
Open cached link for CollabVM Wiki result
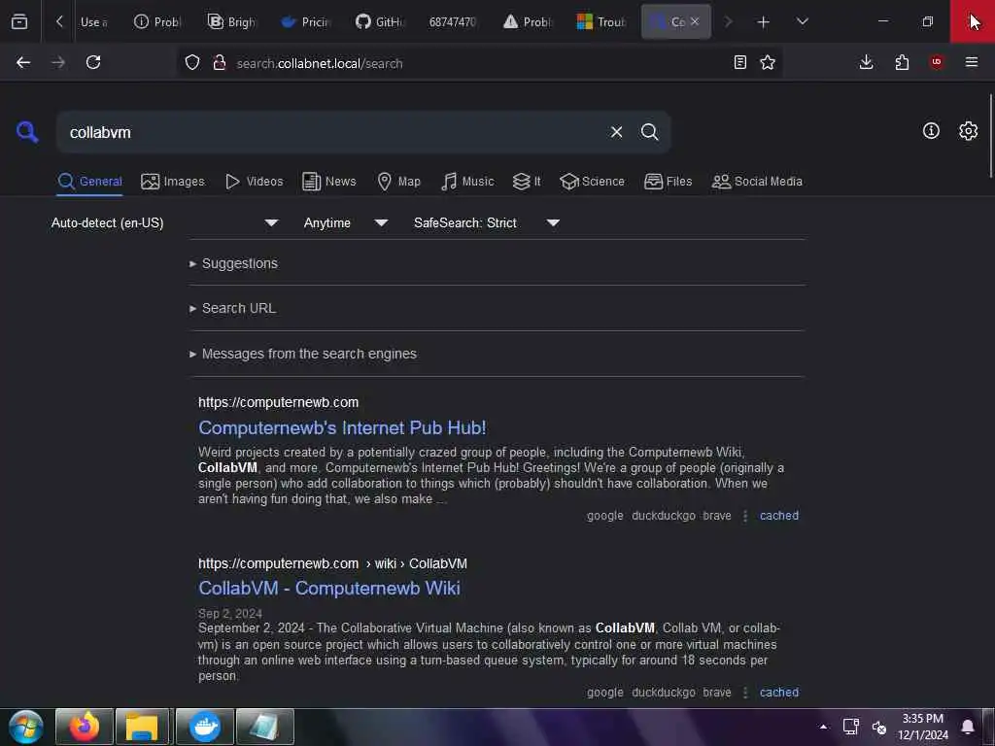(779, 693)
